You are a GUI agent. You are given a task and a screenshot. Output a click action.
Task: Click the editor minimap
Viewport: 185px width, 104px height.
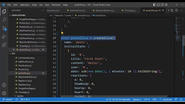[178, 29]
